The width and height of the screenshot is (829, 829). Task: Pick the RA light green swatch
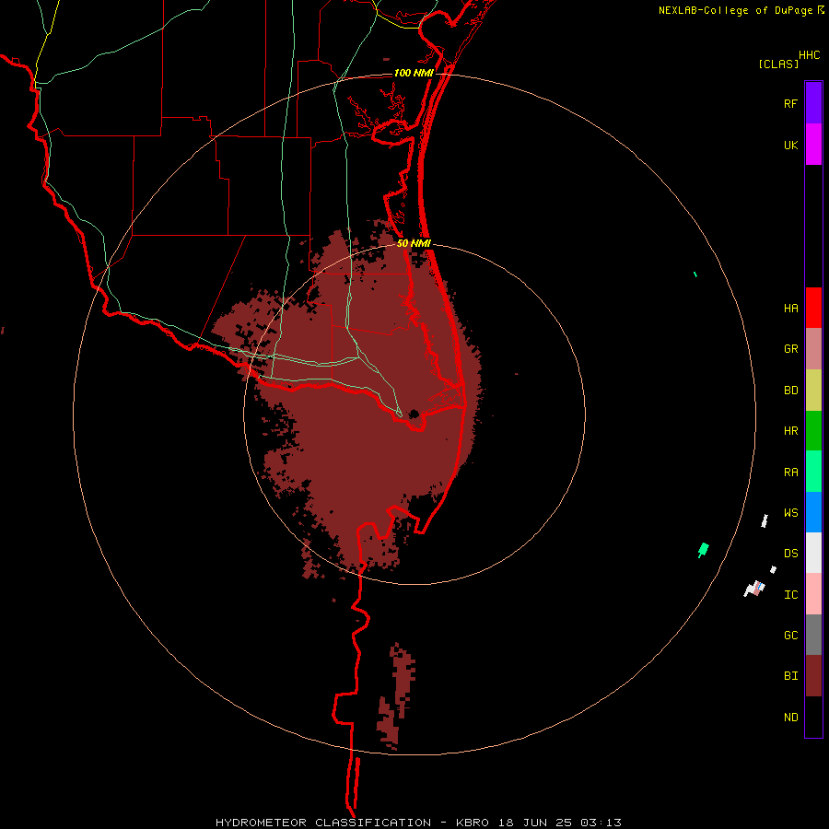(x=813, y=472)
